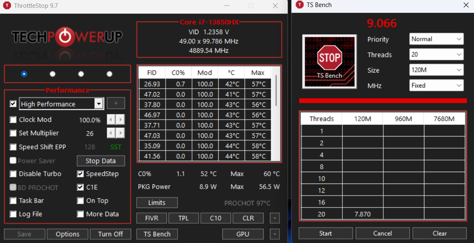This screenshot has height=243, width=474.
Task: Click the TS Bench stop sign image
Action: pyautogui.click(x=330, y=61)
